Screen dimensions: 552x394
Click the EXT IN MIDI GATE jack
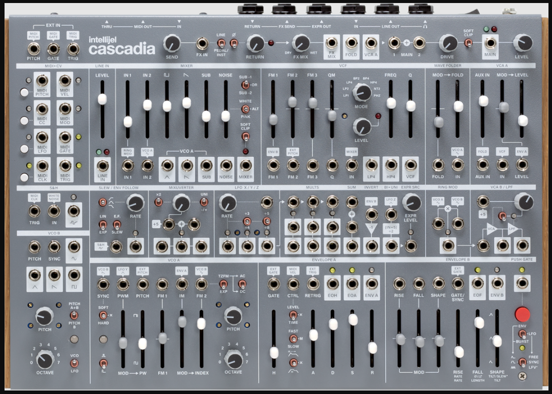coord(53,48)
